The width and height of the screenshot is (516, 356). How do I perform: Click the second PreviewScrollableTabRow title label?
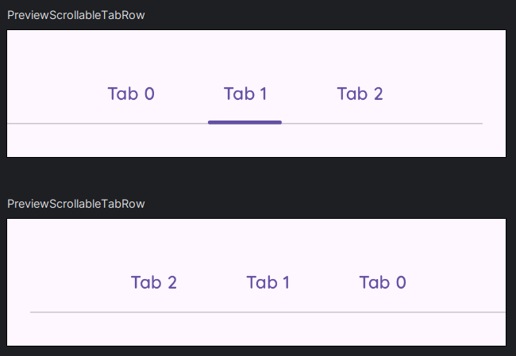[76, 204]
